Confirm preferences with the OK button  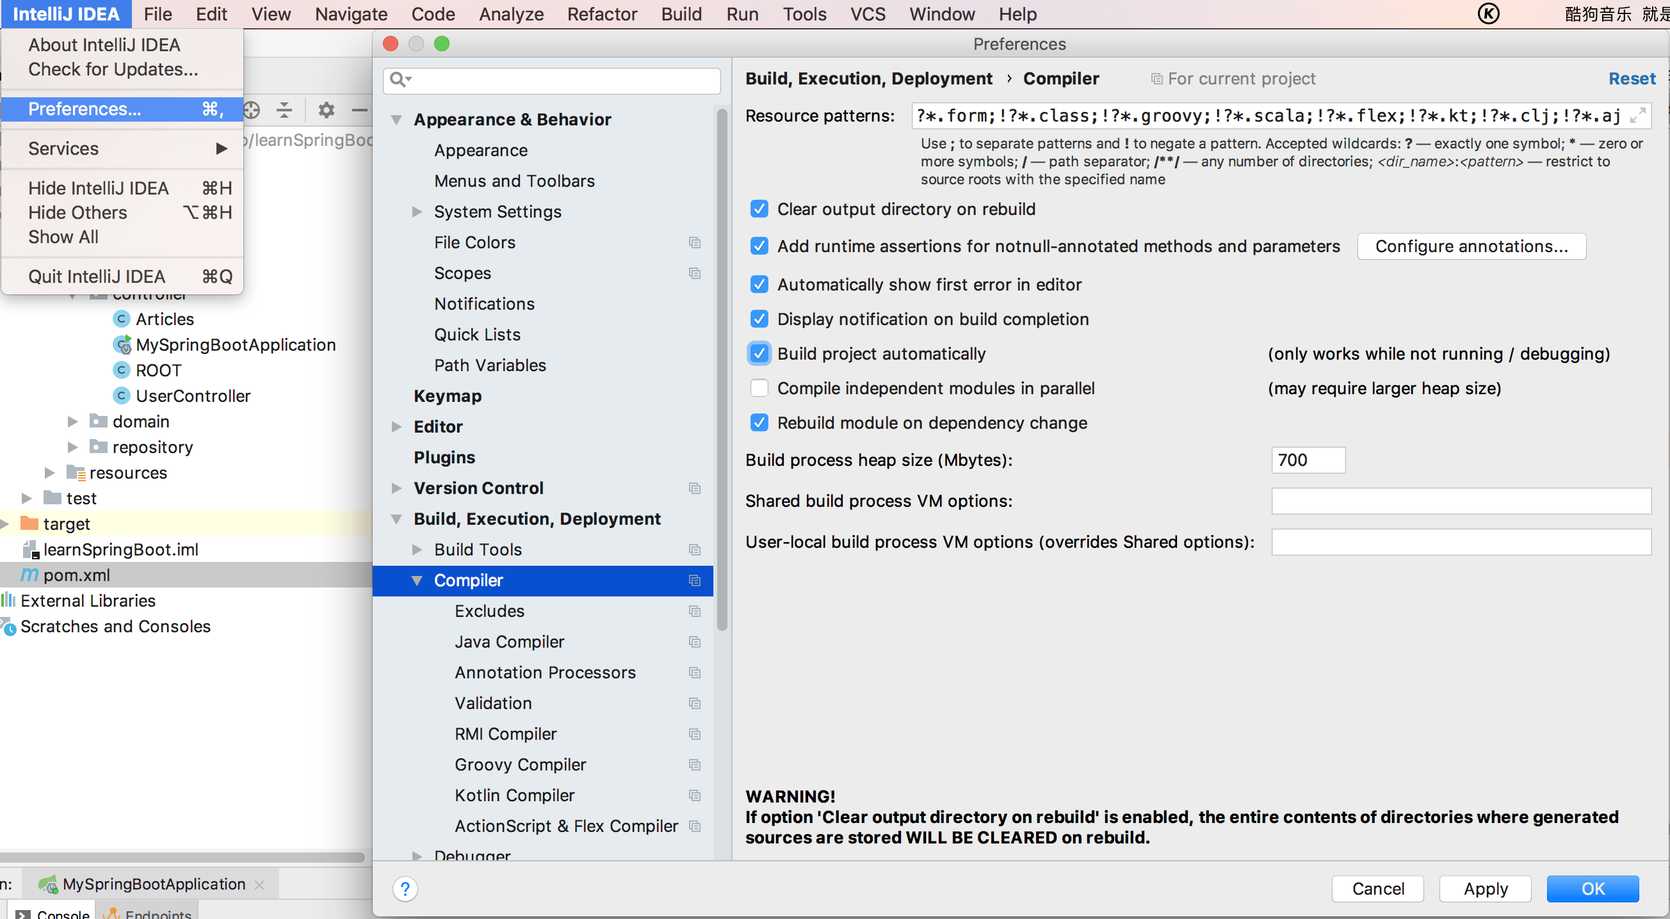1593,888
